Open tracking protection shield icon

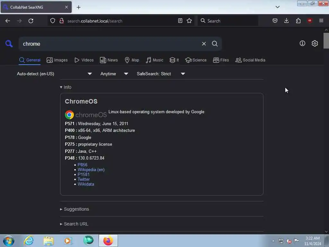(53, 21)
